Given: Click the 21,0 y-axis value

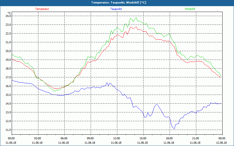Looking at the screenshot, I should click(8, 42).
